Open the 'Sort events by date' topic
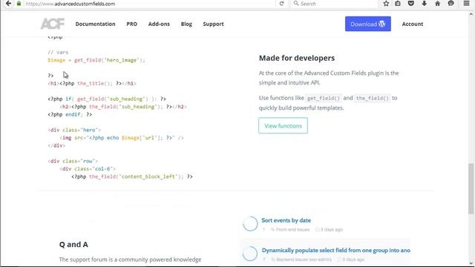475x267 pixels. coord(286,220)
